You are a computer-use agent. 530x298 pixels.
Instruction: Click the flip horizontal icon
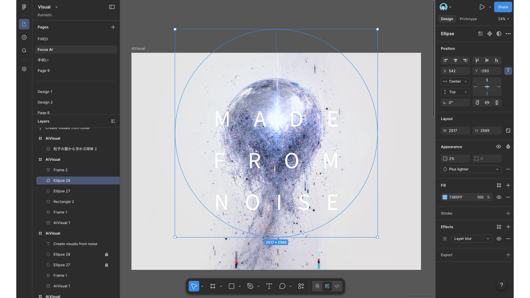[x=487, y=103]
